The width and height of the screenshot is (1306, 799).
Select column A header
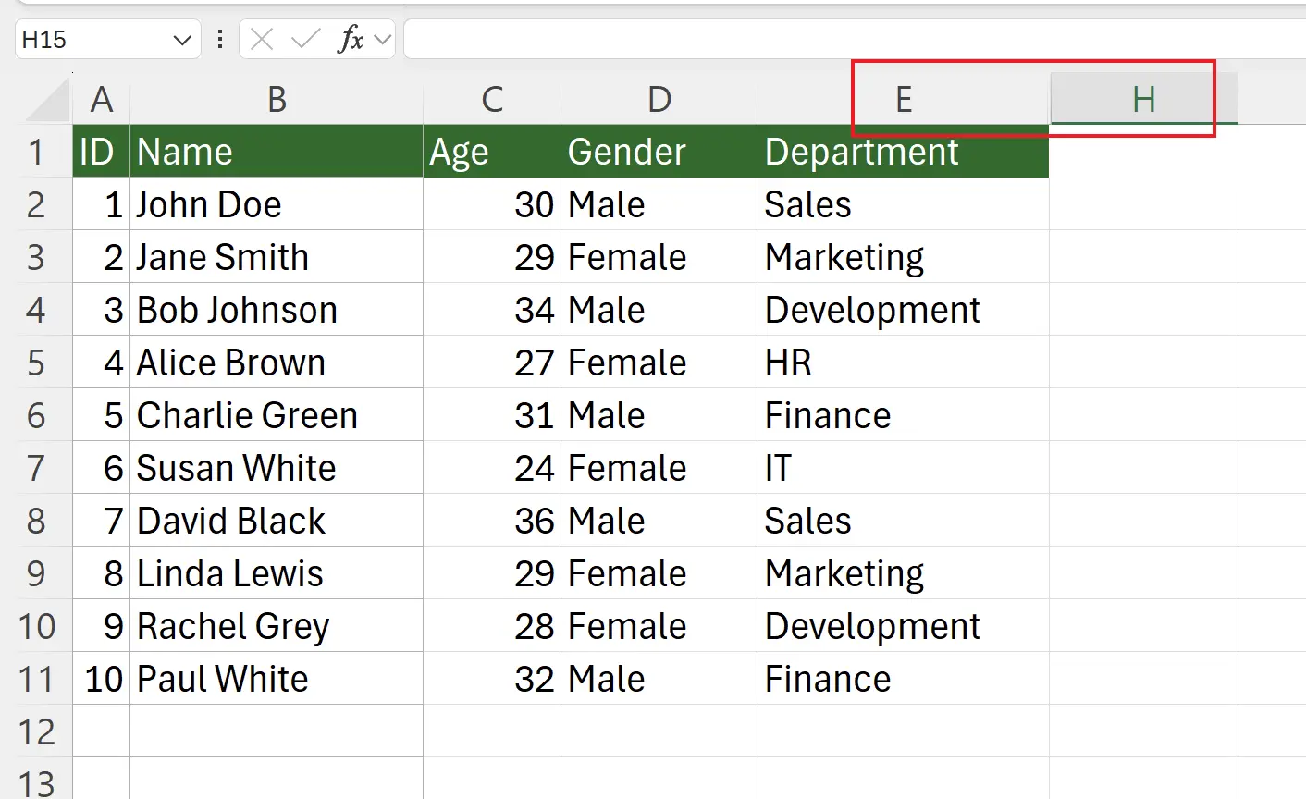pos(102,99)
